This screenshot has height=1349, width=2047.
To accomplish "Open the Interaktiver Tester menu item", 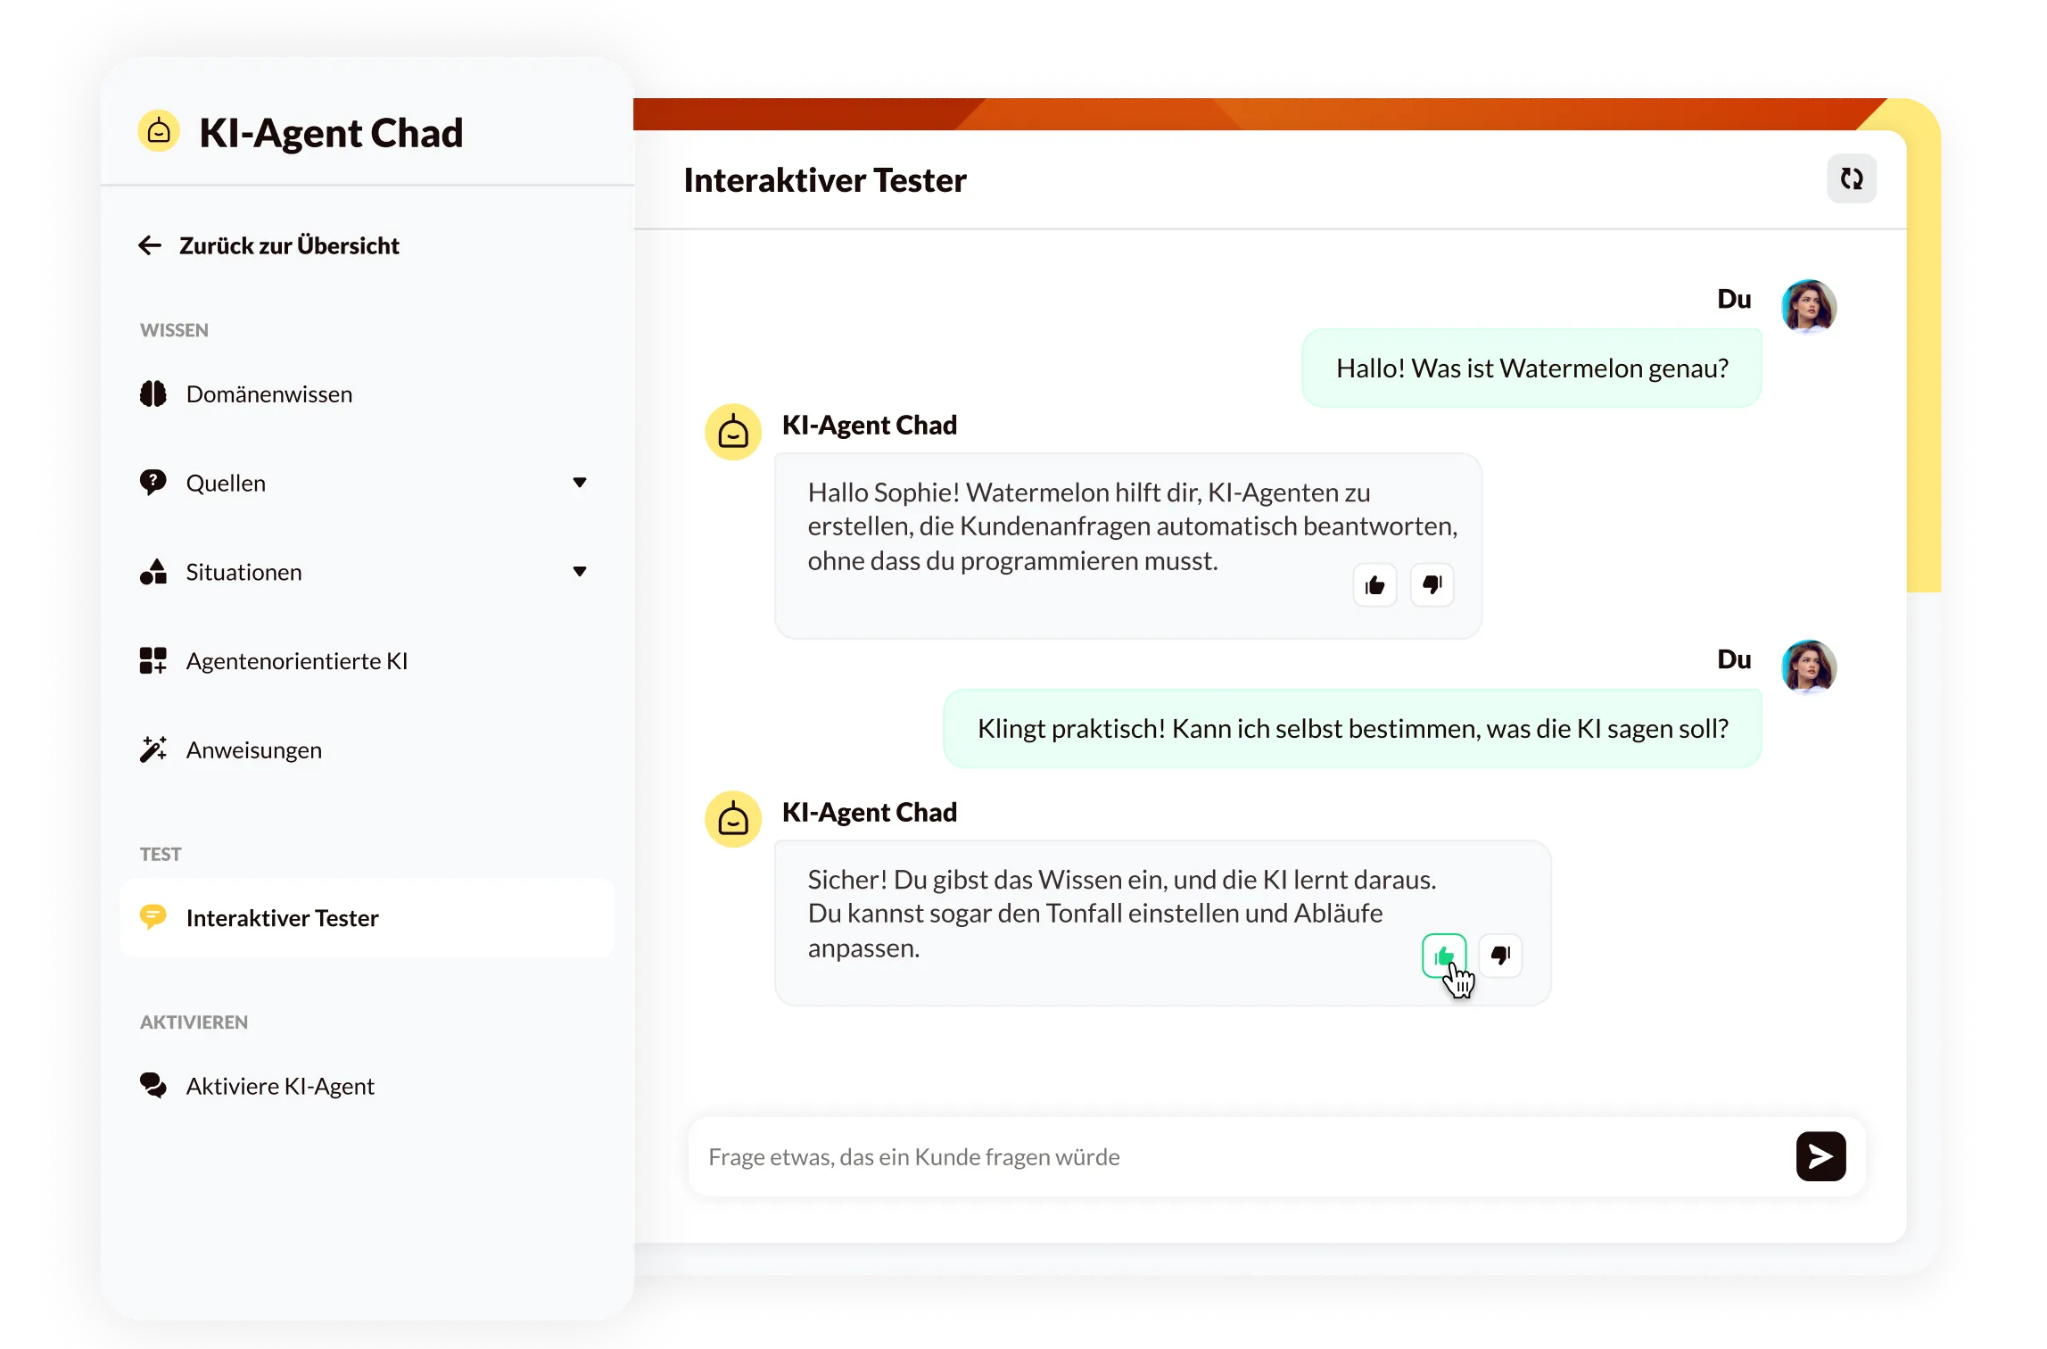I will click(367, 918).
